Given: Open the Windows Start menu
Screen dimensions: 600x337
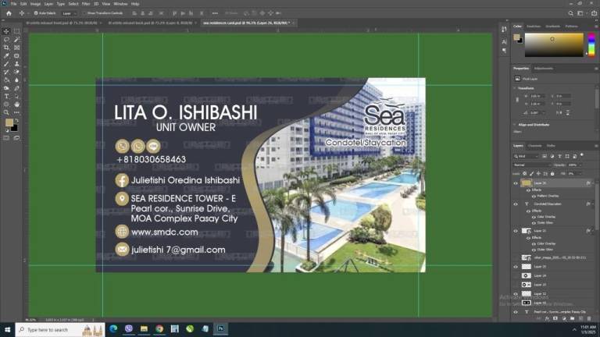Looking at the screenshot, I should click(x=7, y=329).
